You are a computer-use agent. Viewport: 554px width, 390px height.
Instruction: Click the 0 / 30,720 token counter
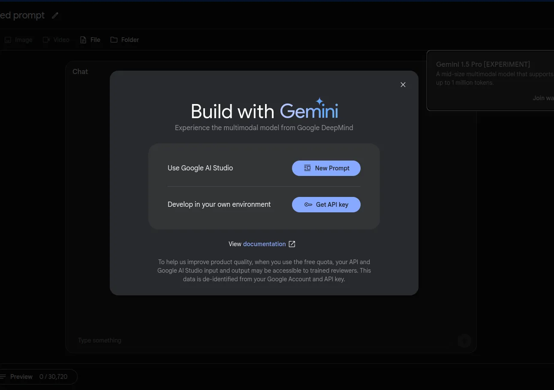(53, 376)
